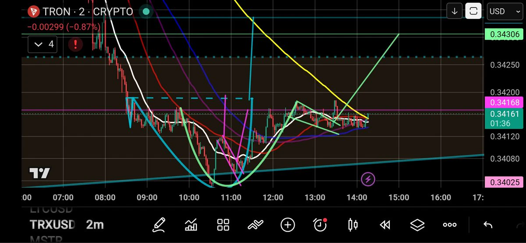This screenshot has height=243, width=526.
Task: Open the indicators chart icon
Action: click(191, 225)
